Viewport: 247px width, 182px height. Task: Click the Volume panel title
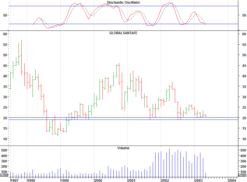(x=123, y=148)
